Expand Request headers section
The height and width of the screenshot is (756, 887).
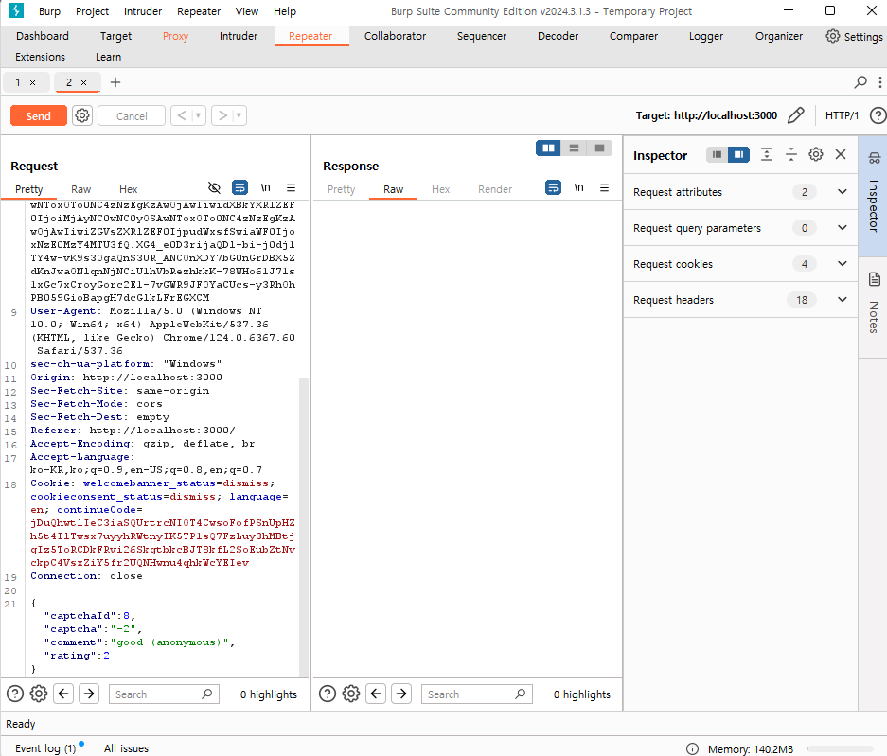740,300
